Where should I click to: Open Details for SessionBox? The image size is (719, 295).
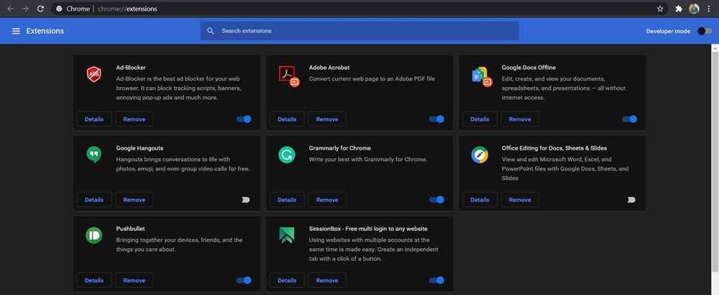click(x=287, y=281)
